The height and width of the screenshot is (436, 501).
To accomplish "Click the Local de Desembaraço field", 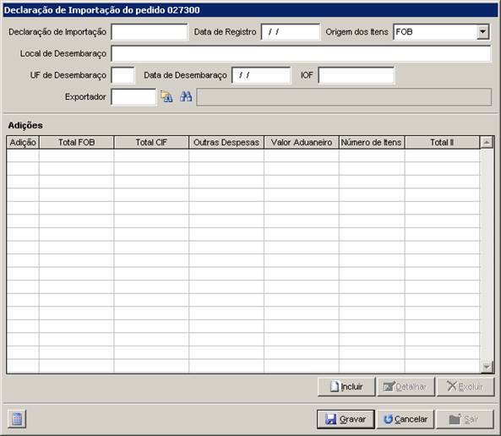I will click(x=301, y=54).
